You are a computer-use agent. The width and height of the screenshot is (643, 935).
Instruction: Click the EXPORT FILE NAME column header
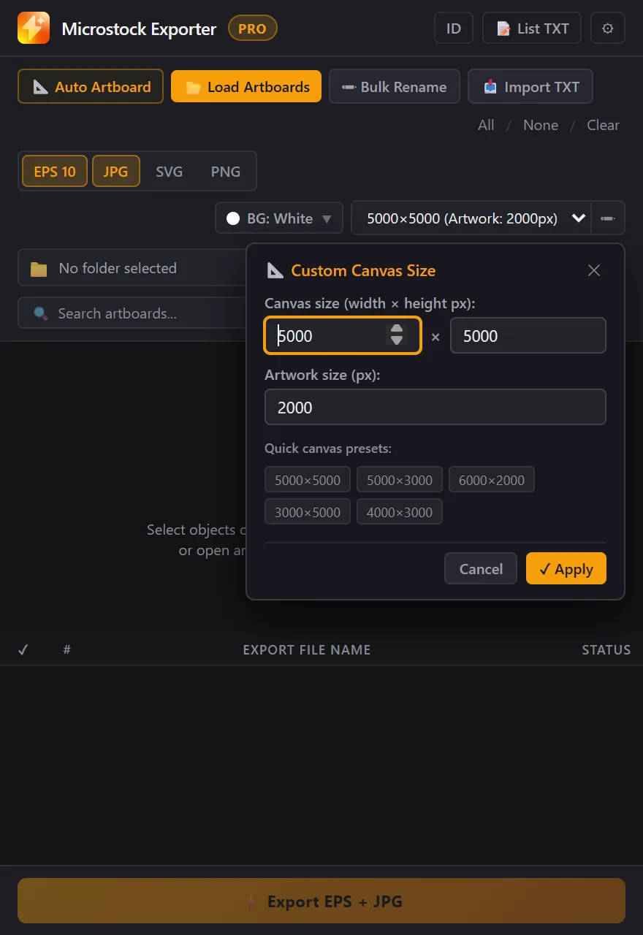tap(307, 649)
